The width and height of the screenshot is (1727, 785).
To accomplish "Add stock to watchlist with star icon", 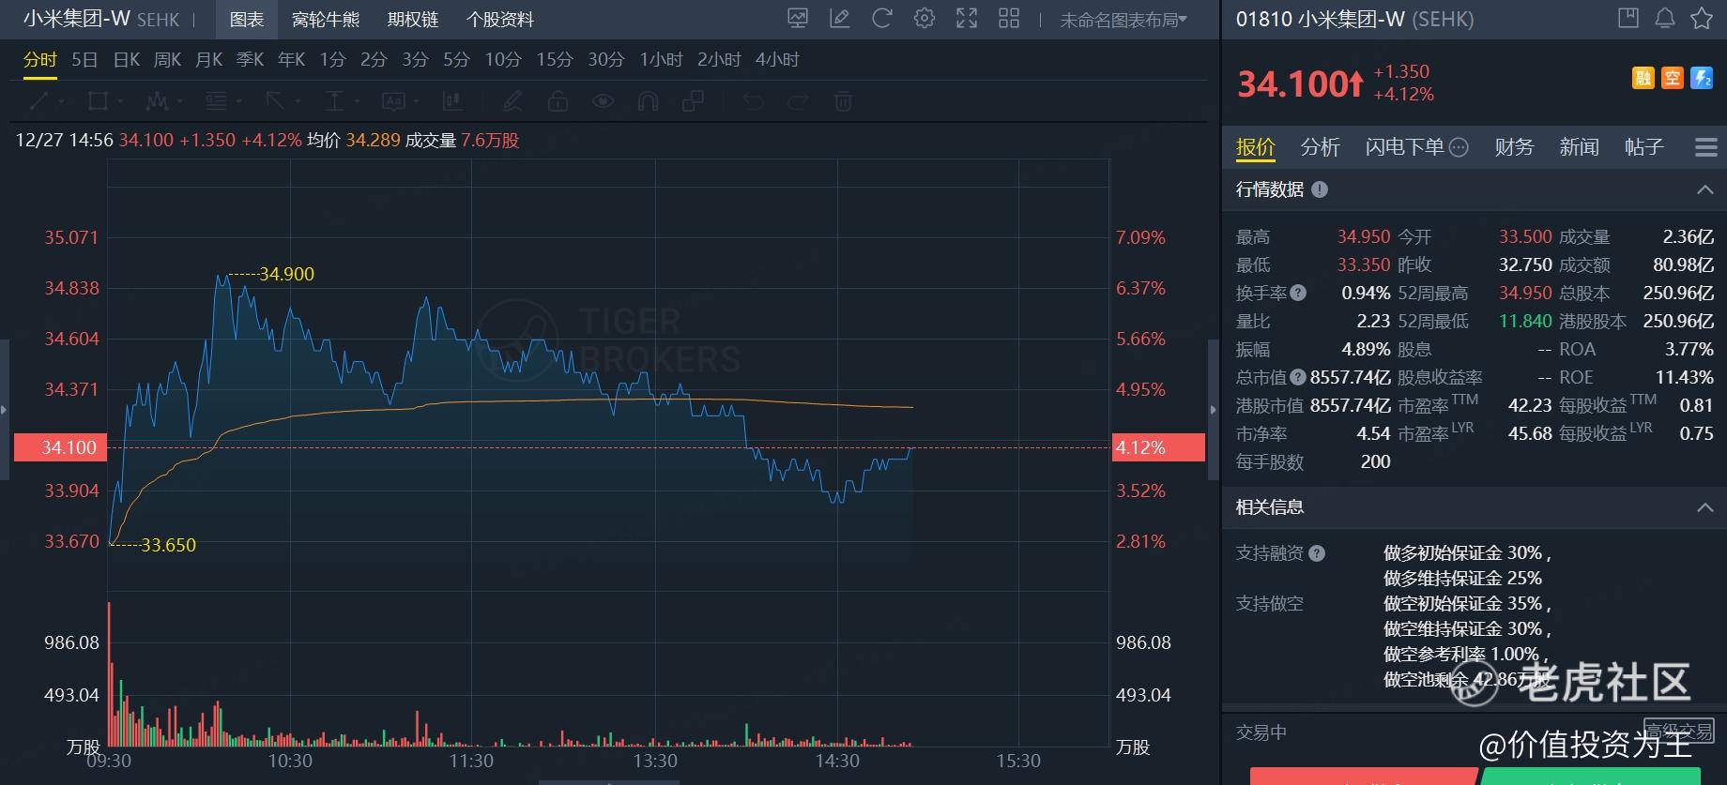I will click(1702, 19).
